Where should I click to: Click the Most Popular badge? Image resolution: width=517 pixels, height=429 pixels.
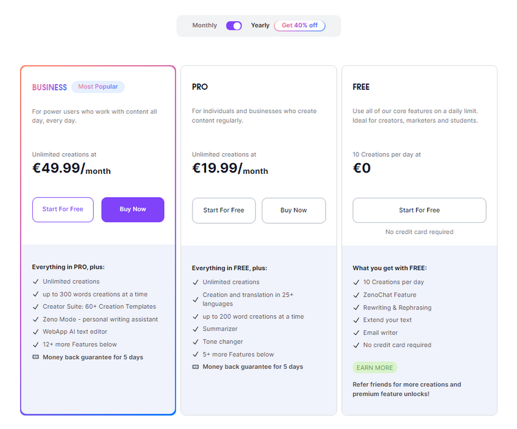pos(98,87)
